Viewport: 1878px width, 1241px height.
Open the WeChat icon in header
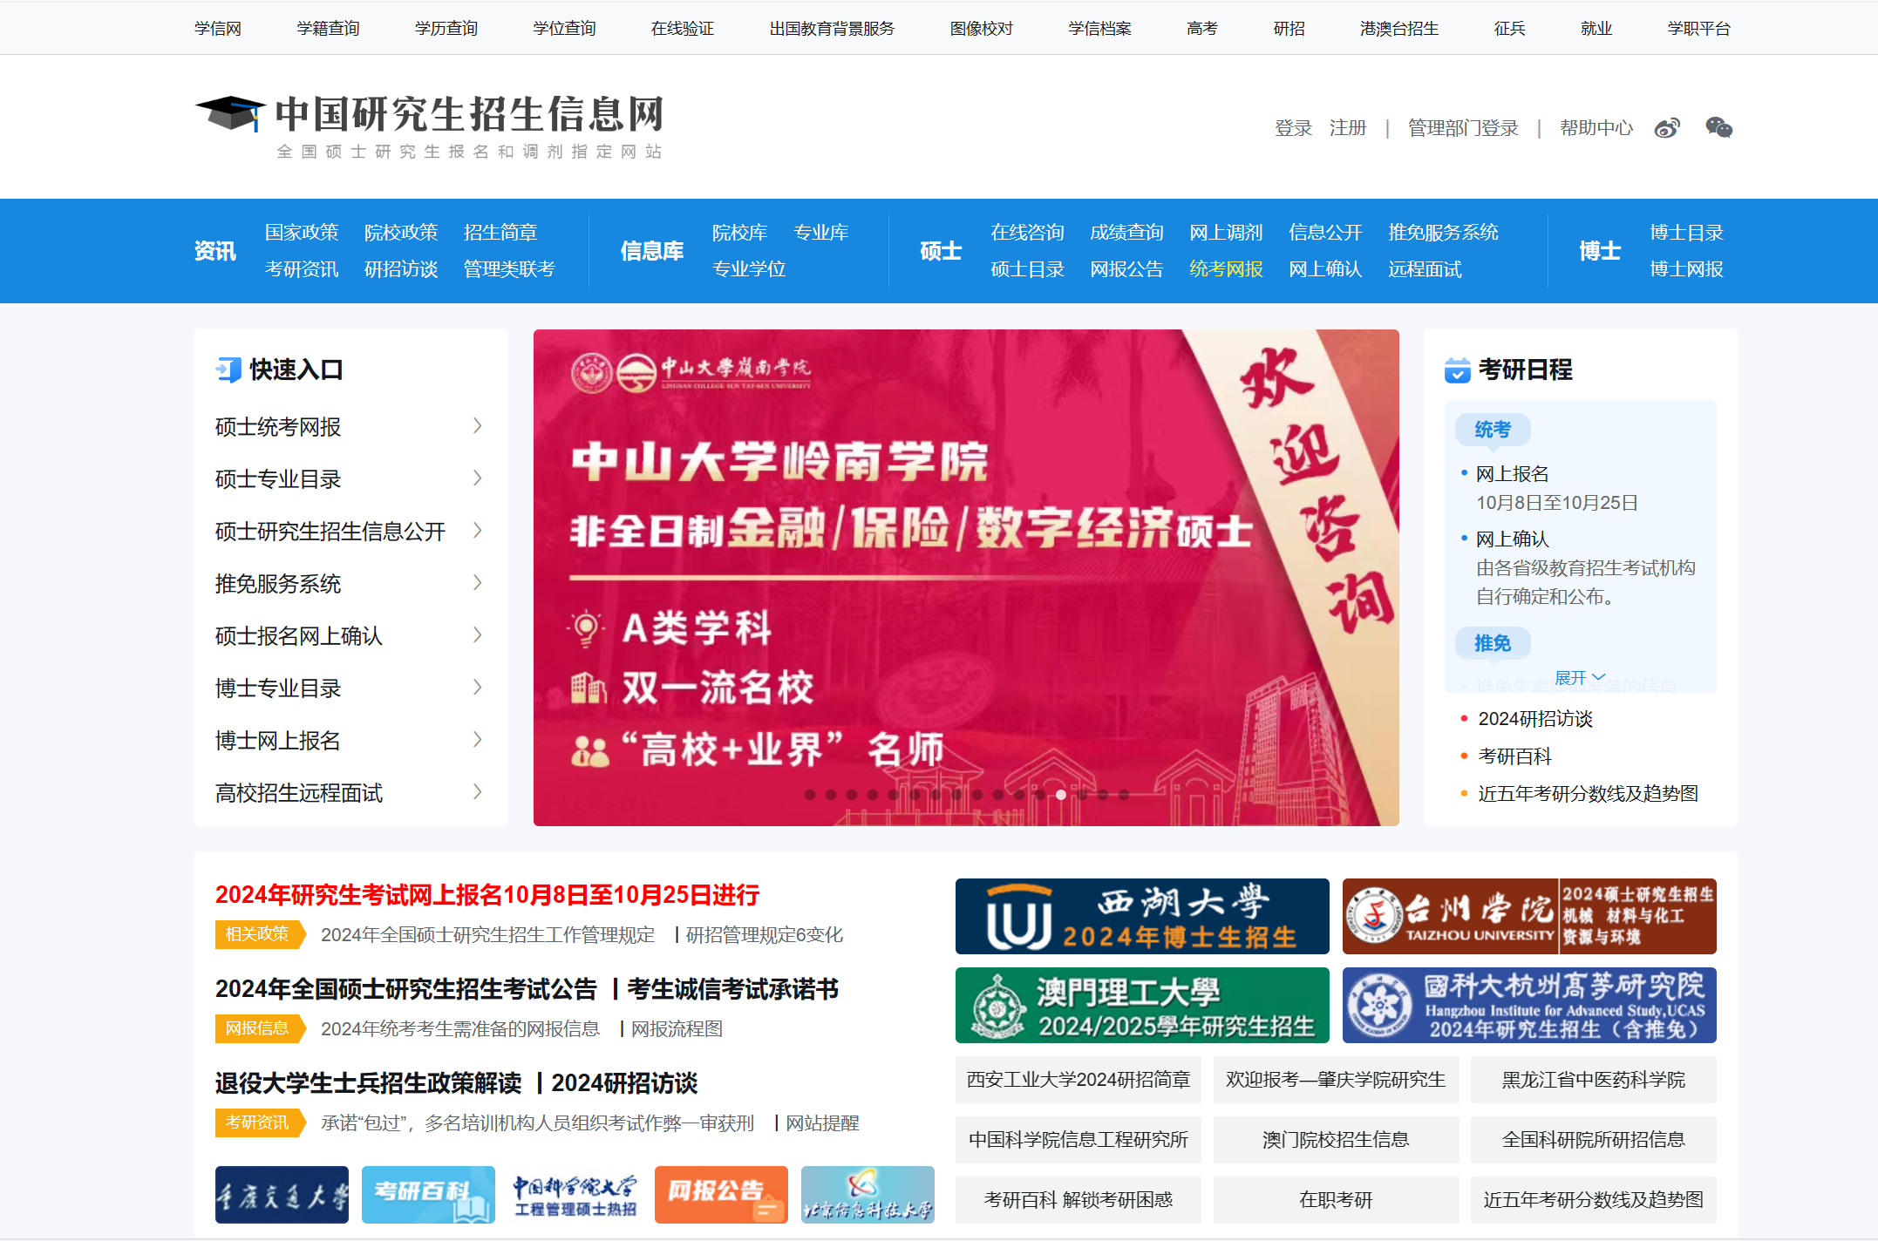(1718, 128)
